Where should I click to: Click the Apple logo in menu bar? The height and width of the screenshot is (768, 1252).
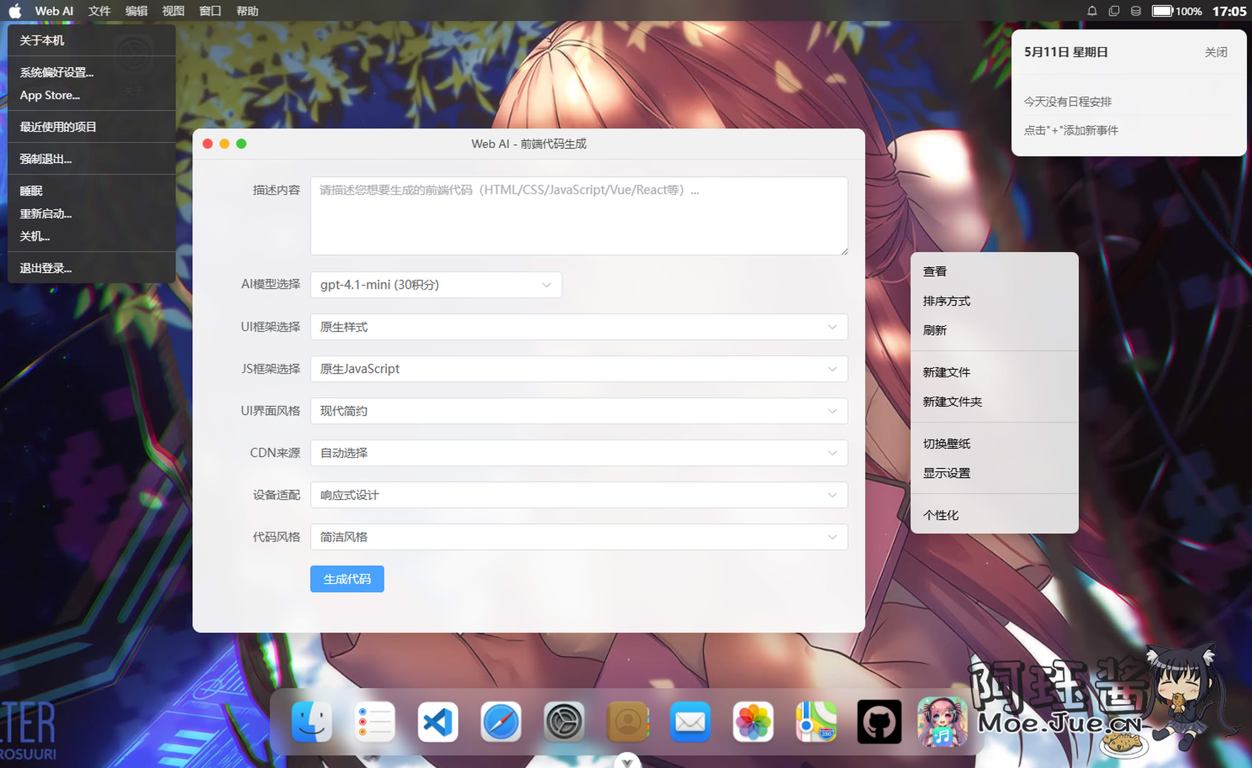(x=15, y=11)
